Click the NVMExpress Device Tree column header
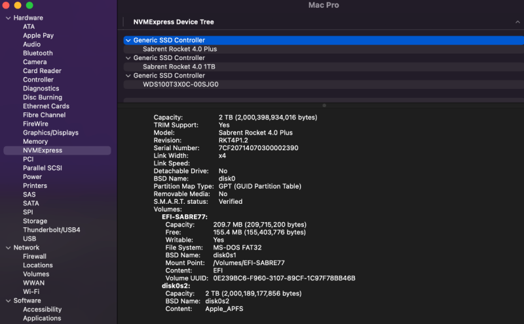 [173, 22]
